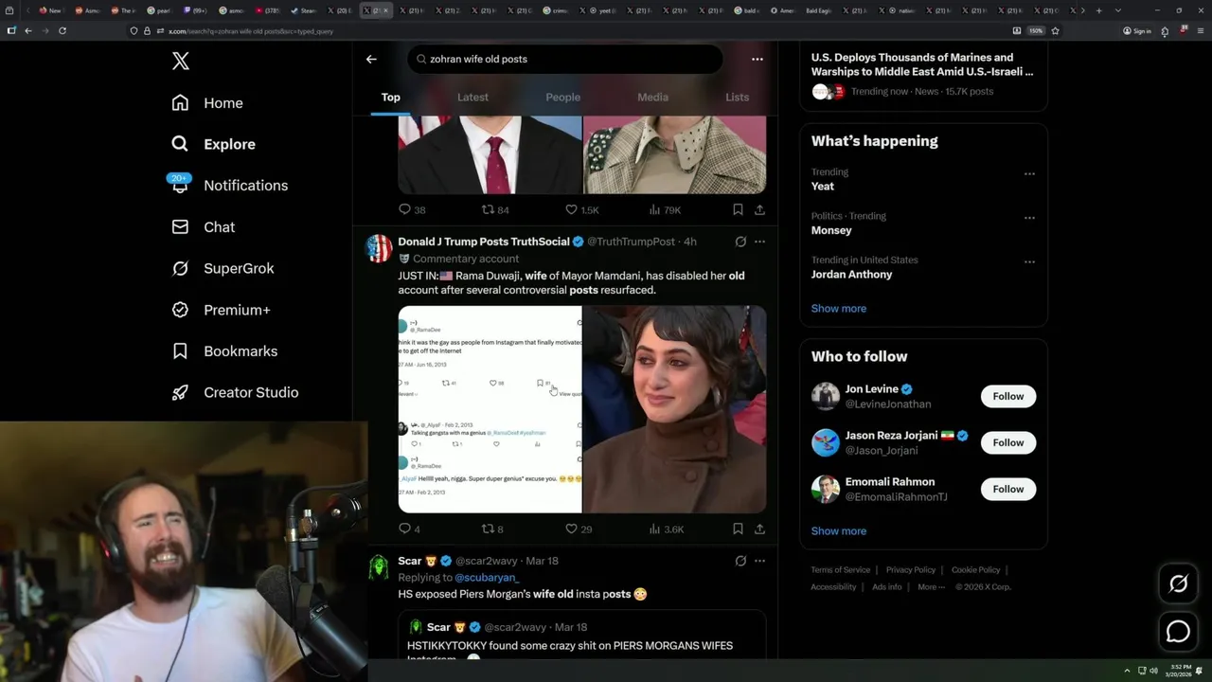Click the browser address bar URL
Image resolution: width=1212 pixels, height=682 pixels.
(x=250, y=31)
